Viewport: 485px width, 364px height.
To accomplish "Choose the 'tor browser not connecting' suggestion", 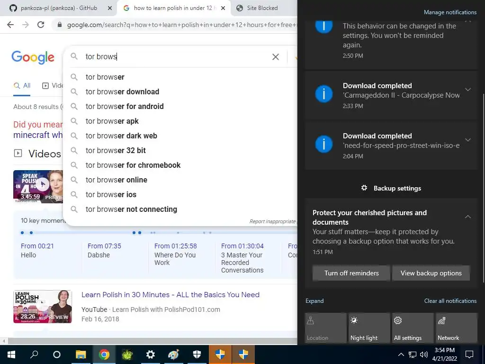I will pos(180,209).
